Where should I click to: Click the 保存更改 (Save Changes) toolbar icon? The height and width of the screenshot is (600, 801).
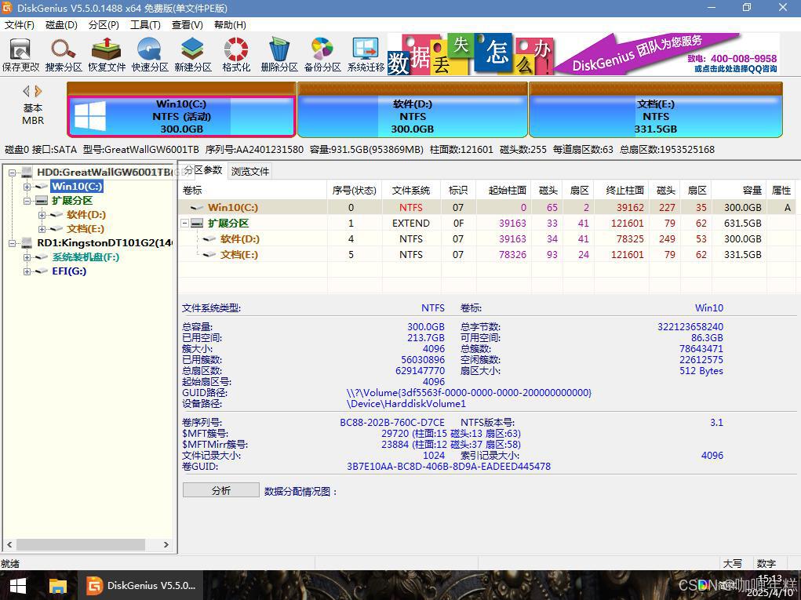point(20,53)
